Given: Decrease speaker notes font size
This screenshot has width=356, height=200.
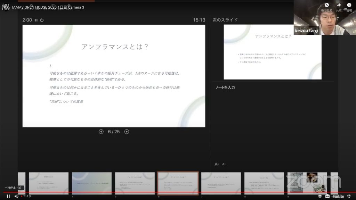Looking at the screenshot, I should [x=224, y=164].
